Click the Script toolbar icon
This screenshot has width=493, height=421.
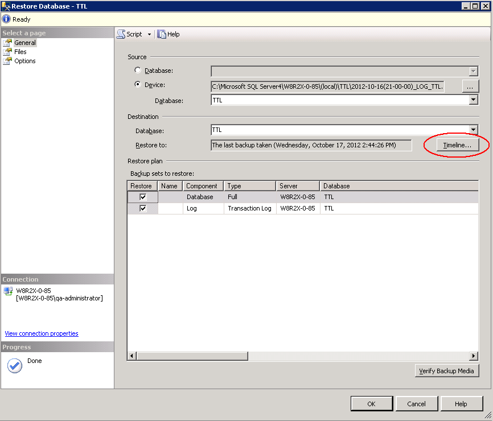[x=121, y=34]
